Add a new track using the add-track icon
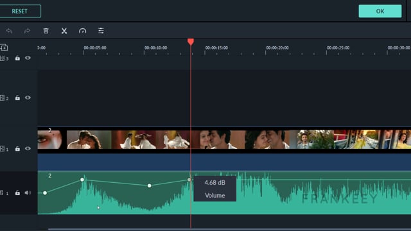This screenshot has height=231, width=411. (x=4, y=47)
